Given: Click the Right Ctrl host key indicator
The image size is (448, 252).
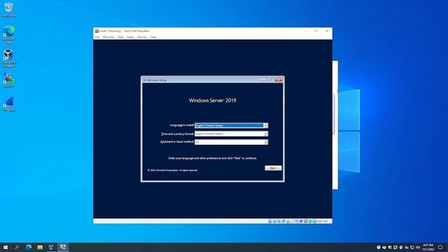Looking at the screenshot, I should [x=322, y=221].
